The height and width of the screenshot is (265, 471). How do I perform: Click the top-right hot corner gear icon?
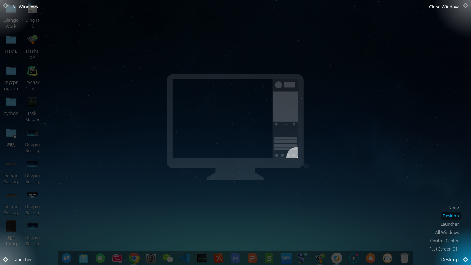pyautogui.click(x=465, y=6)
